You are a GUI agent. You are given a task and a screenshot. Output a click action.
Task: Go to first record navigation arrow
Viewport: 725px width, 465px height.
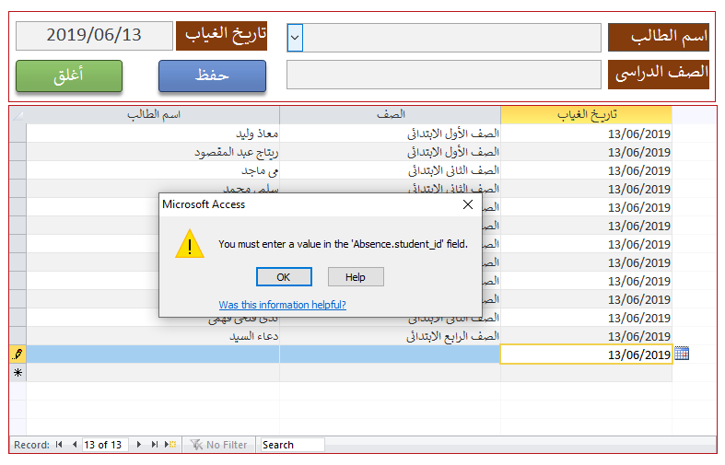point(60,445)
